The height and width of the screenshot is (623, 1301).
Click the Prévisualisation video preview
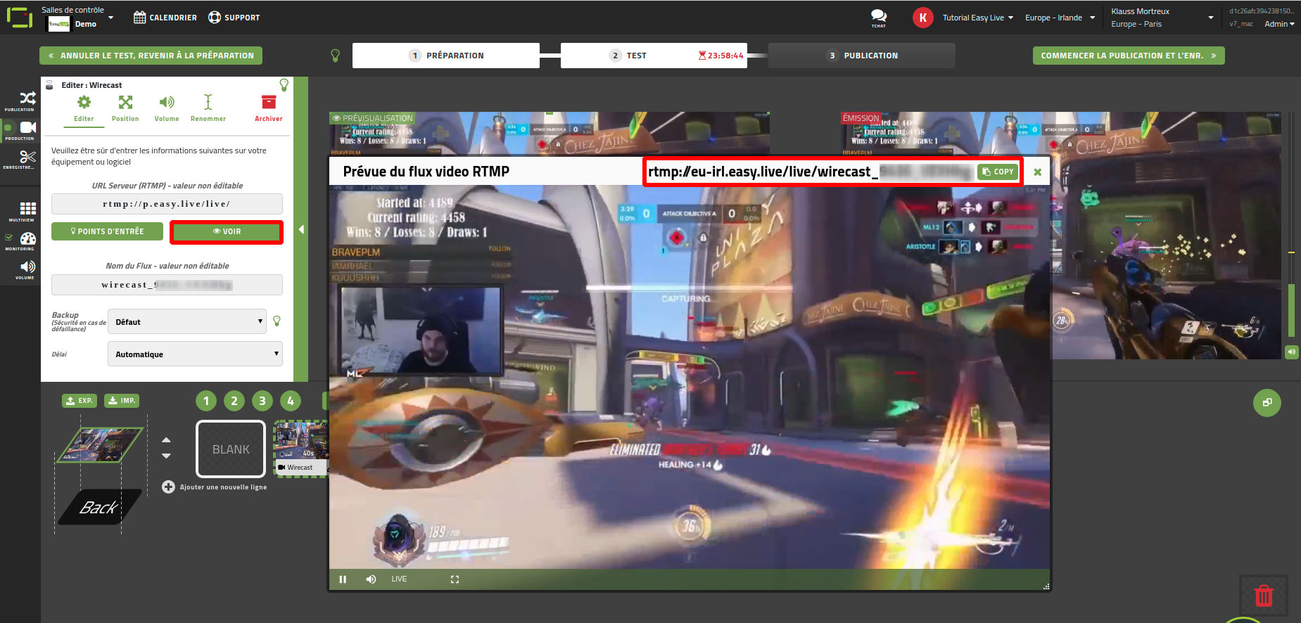[549, 134]
